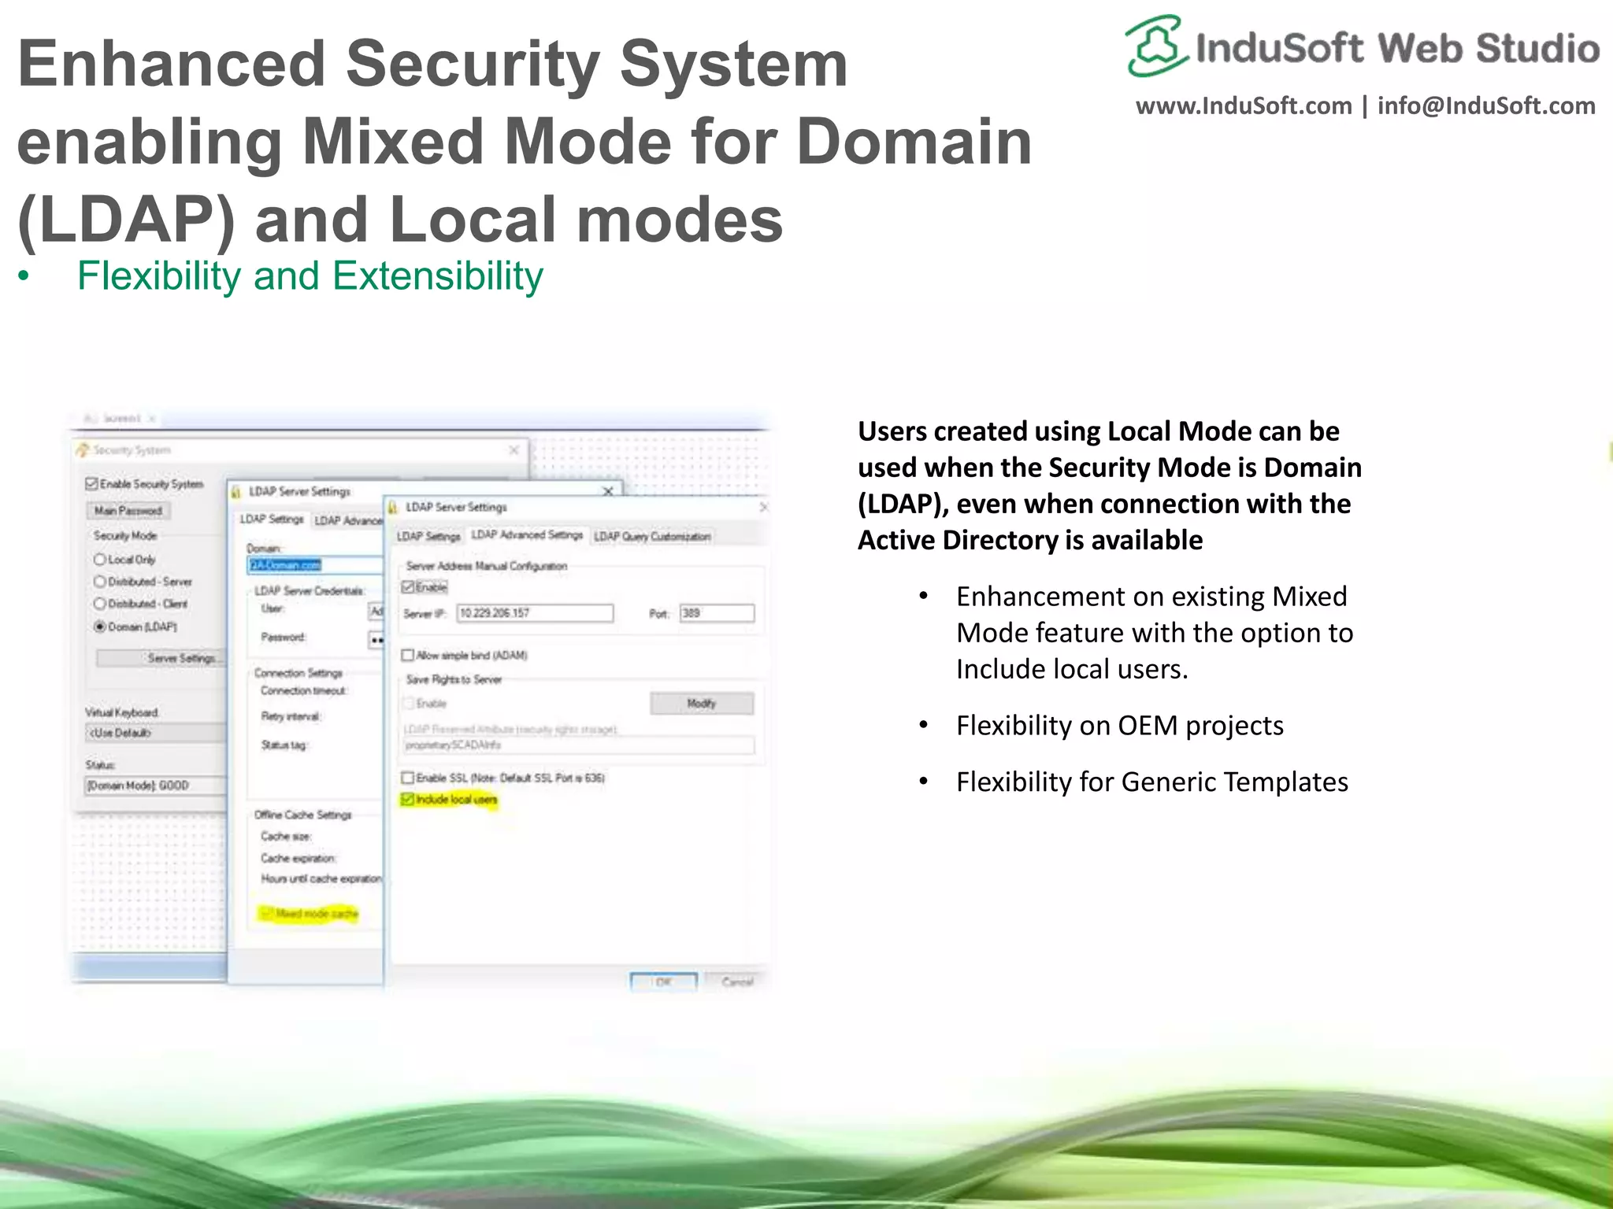1613x1209 pixels.
Task: Click the 'Connection timeout' label
Action: click(x=304, y=691)
